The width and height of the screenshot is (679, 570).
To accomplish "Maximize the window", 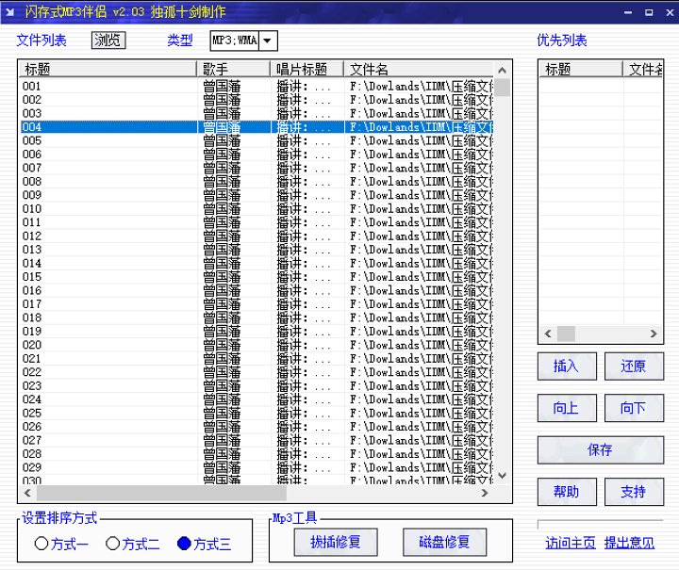I will tap(649, 12).
